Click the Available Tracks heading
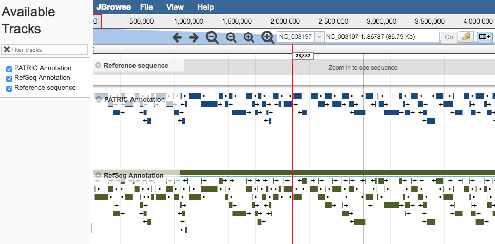This screenshot has height=244, width=495. click(x=28, y=20)
